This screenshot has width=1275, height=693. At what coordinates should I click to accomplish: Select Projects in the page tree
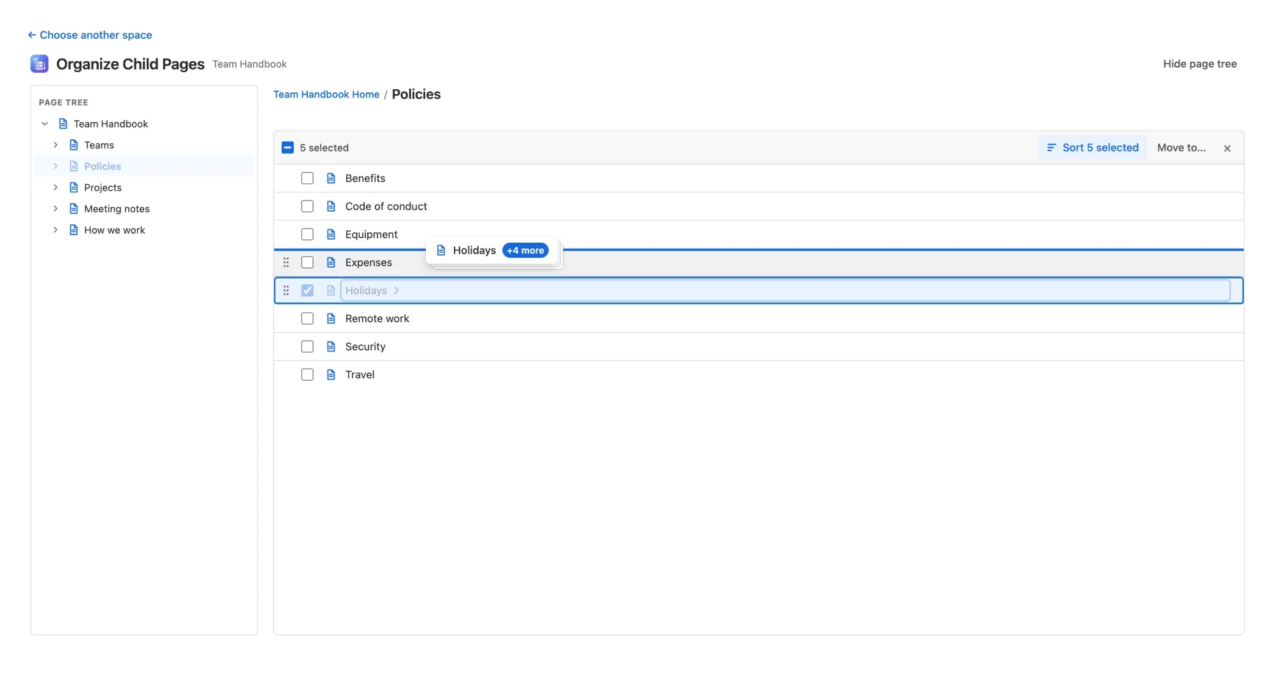coord(103,187)
